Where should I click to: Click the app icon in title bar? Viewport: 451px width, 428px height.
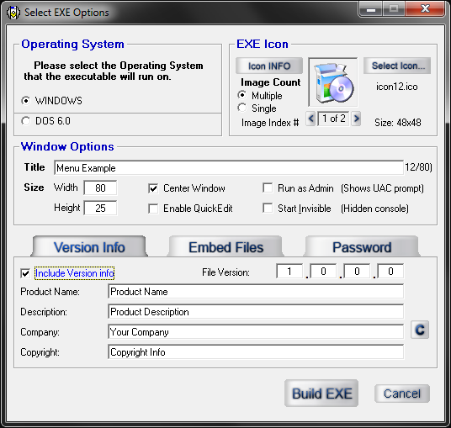(13, 13)
